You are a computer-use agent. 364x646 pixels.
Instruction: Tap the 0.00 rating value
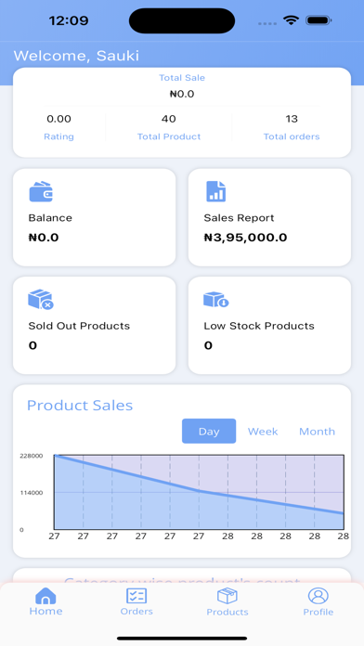click(x=58, y=119)
